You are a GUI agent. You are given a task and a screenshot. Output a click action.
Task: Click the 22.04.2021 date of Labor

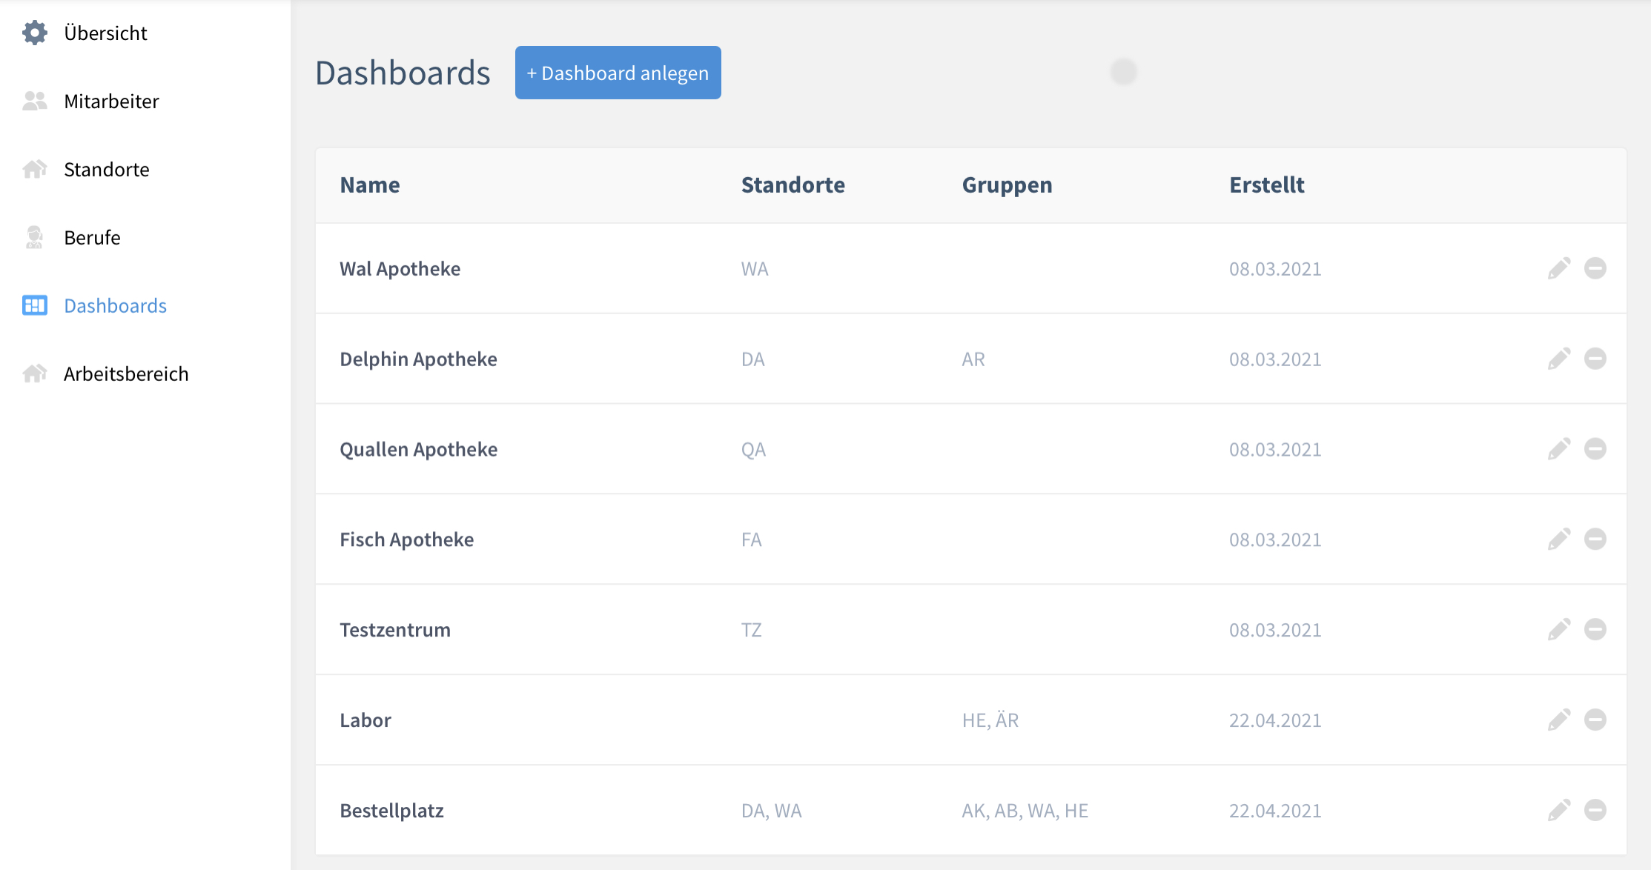(1275, 720)
